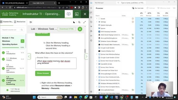Open the book reading view icon
This screenshot has width=178, height=100.
click(69, 14)
